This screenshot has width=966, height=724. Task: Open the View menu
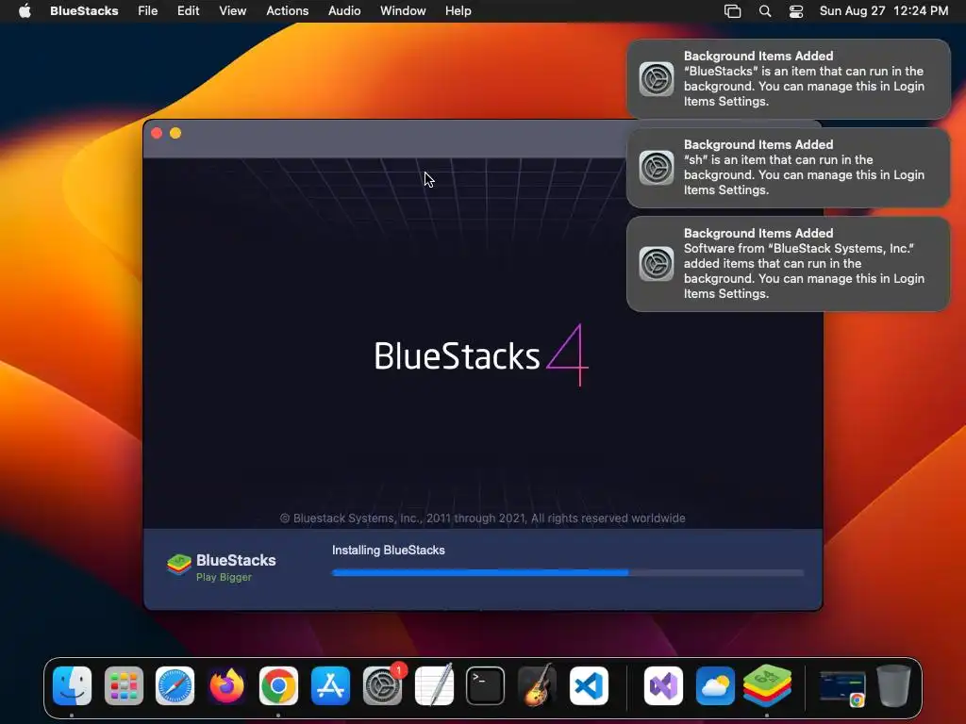click(233, 10)
